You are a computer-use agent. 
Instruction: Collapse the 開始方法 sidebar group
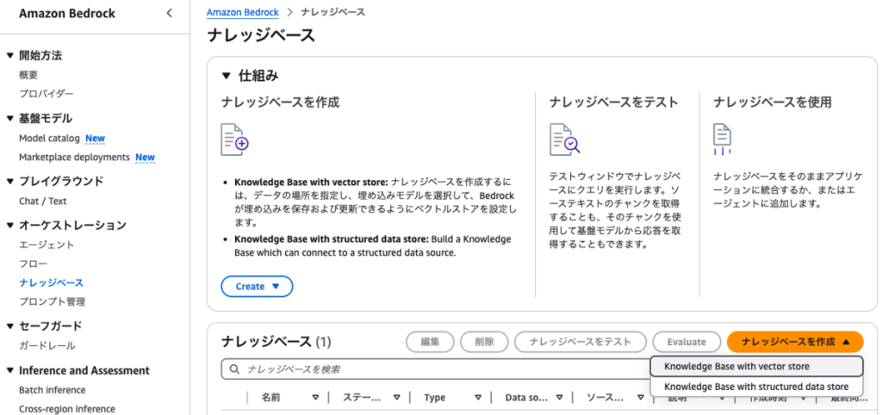click(10, 55)
